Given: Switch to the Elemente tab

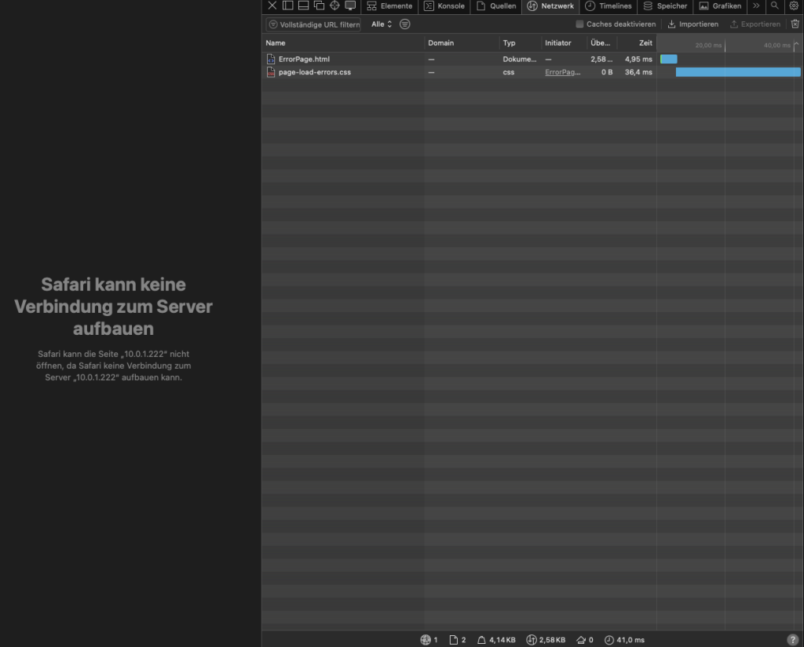Looking at the screenshot, I should (389, 6).
